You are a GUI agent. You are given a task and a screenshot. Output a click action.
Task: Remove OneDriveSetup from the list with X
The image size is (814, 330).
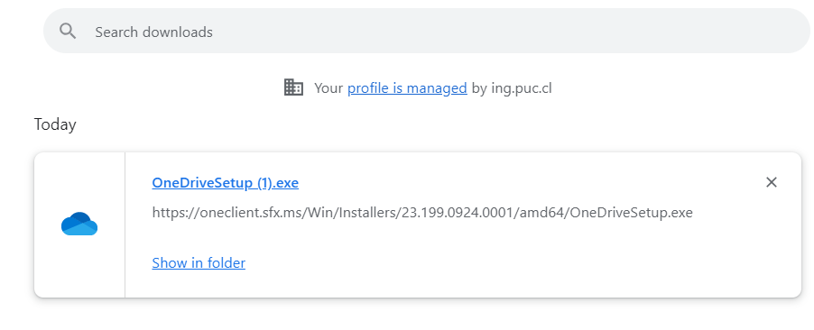(772, 182)
